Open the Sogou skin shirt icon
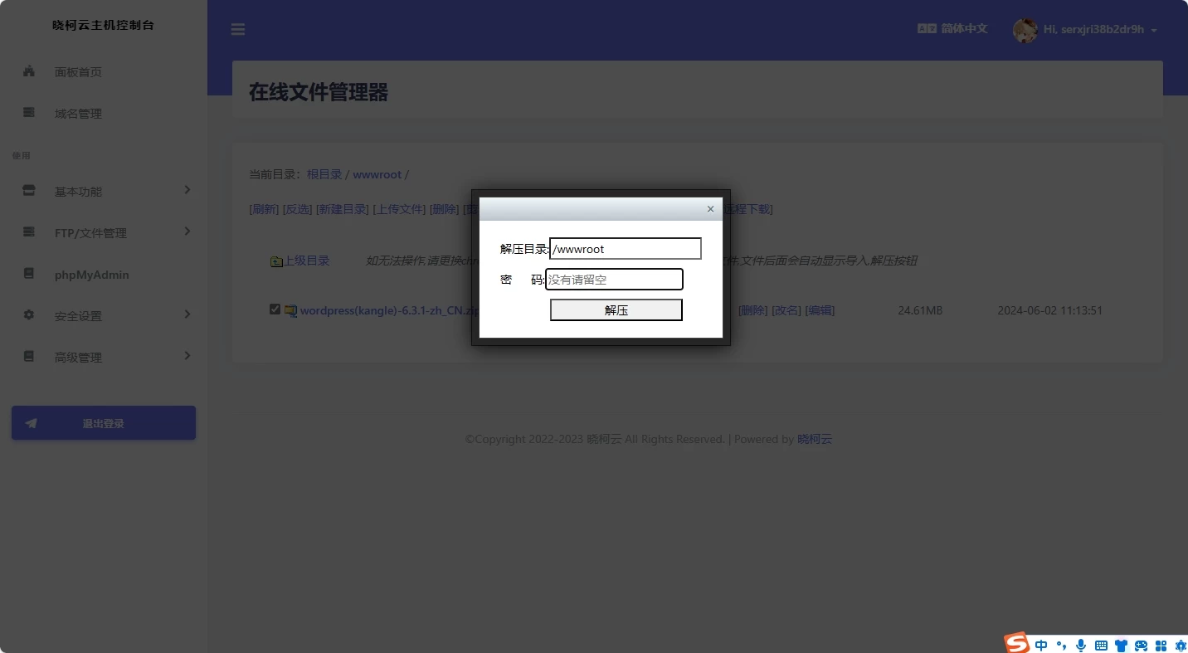 tap(1121, 645)
